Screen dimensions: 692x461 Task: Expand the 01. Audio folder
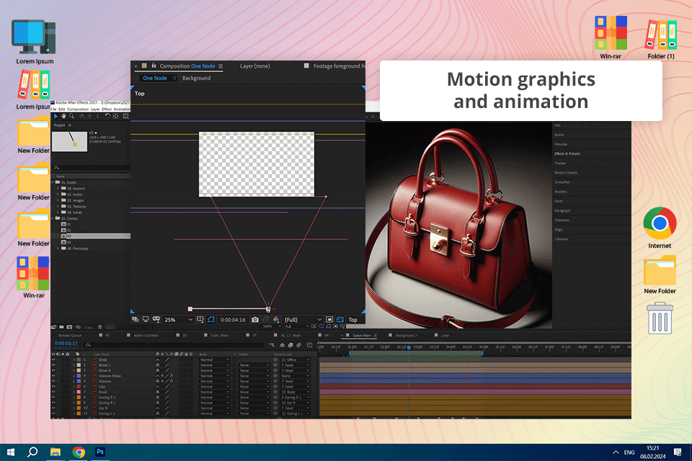pyautogui.click(x=58, y=194)
